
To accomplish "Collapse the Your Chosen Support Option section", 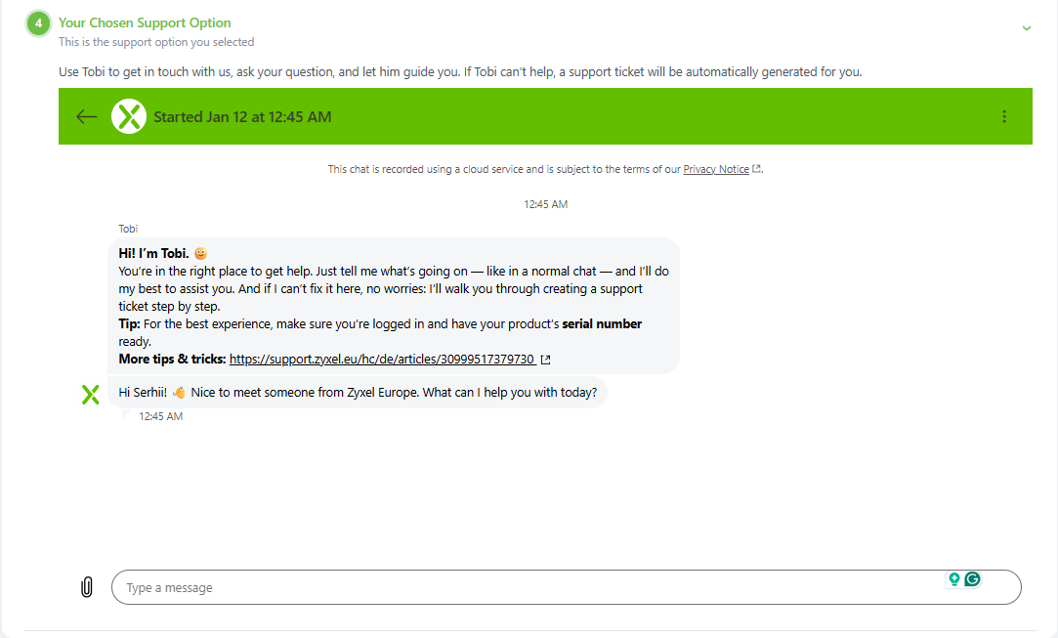I will (1027, 28).
